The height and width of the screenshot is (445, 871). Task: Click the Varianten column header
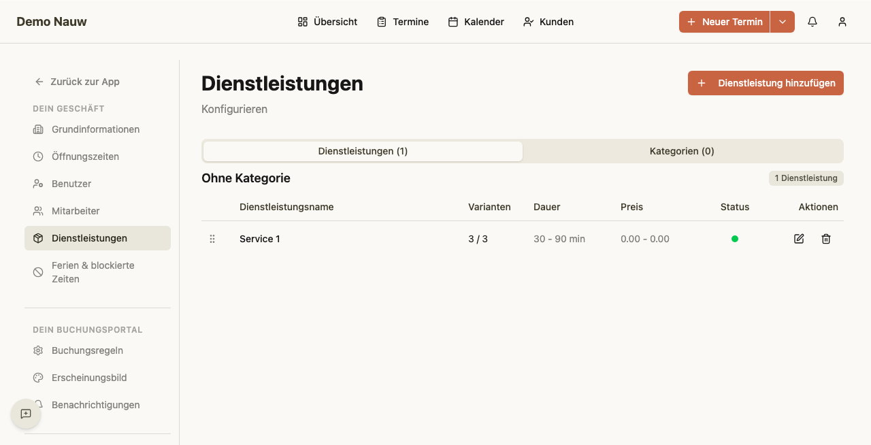click(x=489, y=207)
